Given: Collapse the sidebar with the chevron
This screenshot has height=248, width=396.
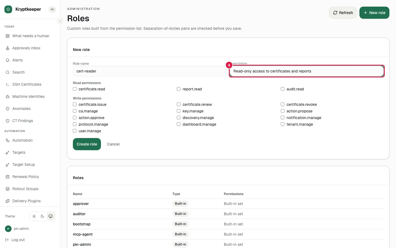Looking at the screenshot, I should click(x=60, y=21).
